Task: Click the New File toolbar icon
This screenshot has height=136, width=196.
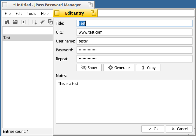Action: coord(7,22)
